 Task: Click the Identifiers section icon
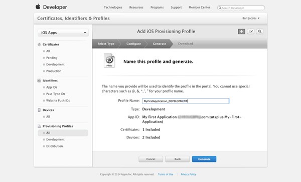pos(39,80)
